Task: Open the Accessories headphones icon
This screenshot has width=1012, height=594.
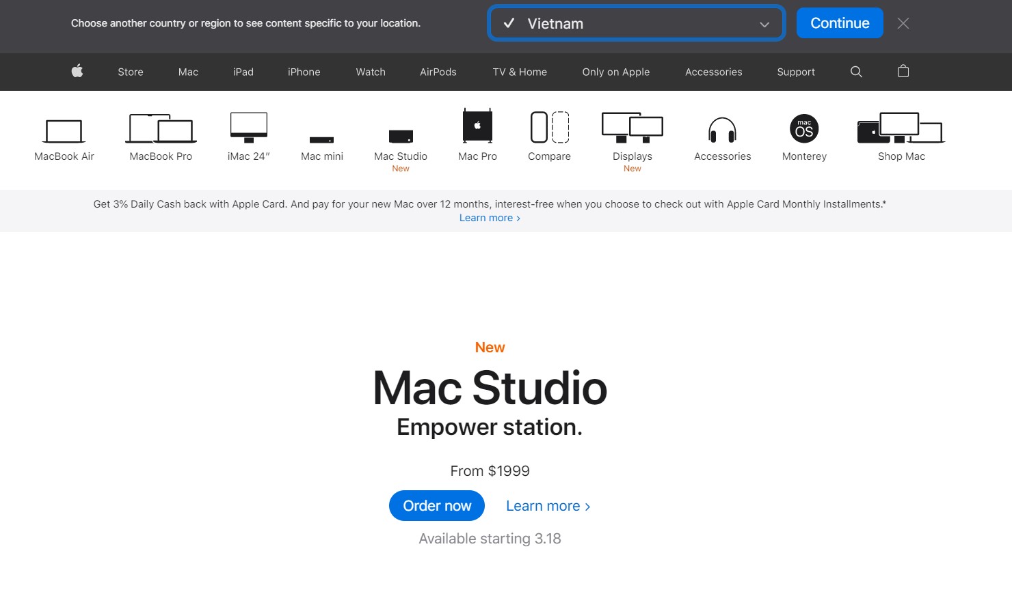Action: click(722, 130)
